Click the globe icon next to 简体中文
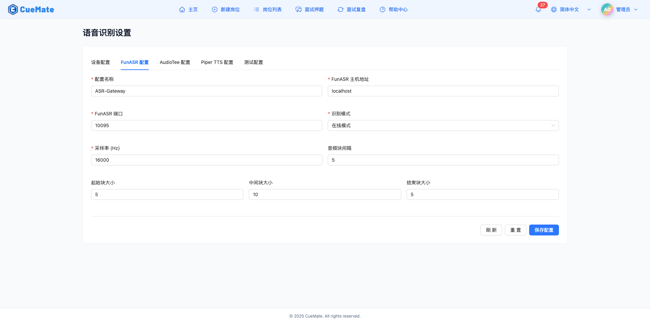This screenshot has height=324, width=650. pos(554,9)
